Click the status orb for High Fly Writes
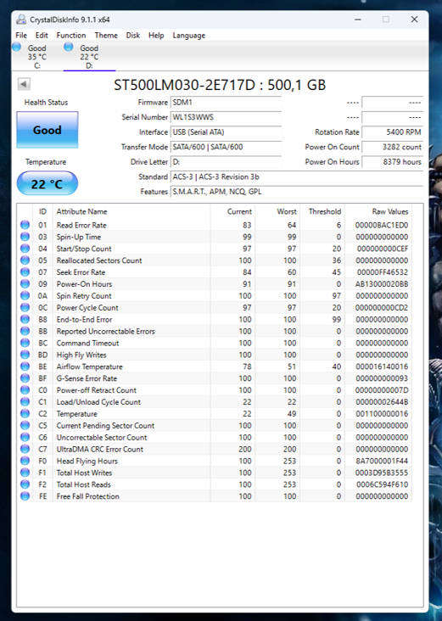Image resolution: width=442 pixels, height=621 pixels. pyautogui.click(x=25, y=355)
